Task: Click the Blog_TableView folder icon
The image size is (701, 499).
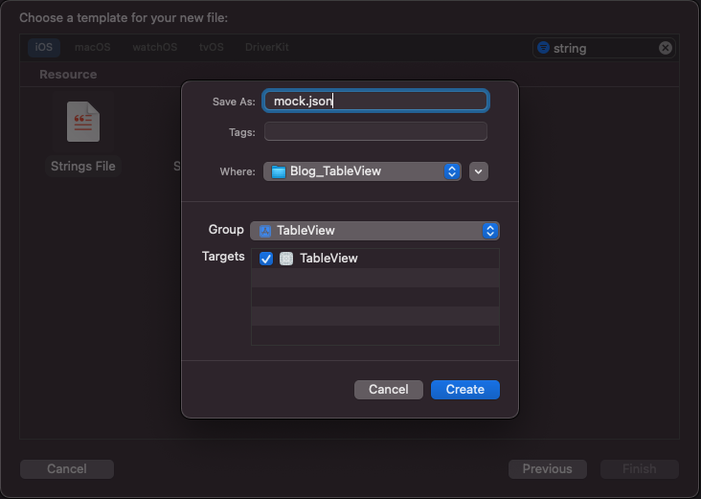Action: 278,171
